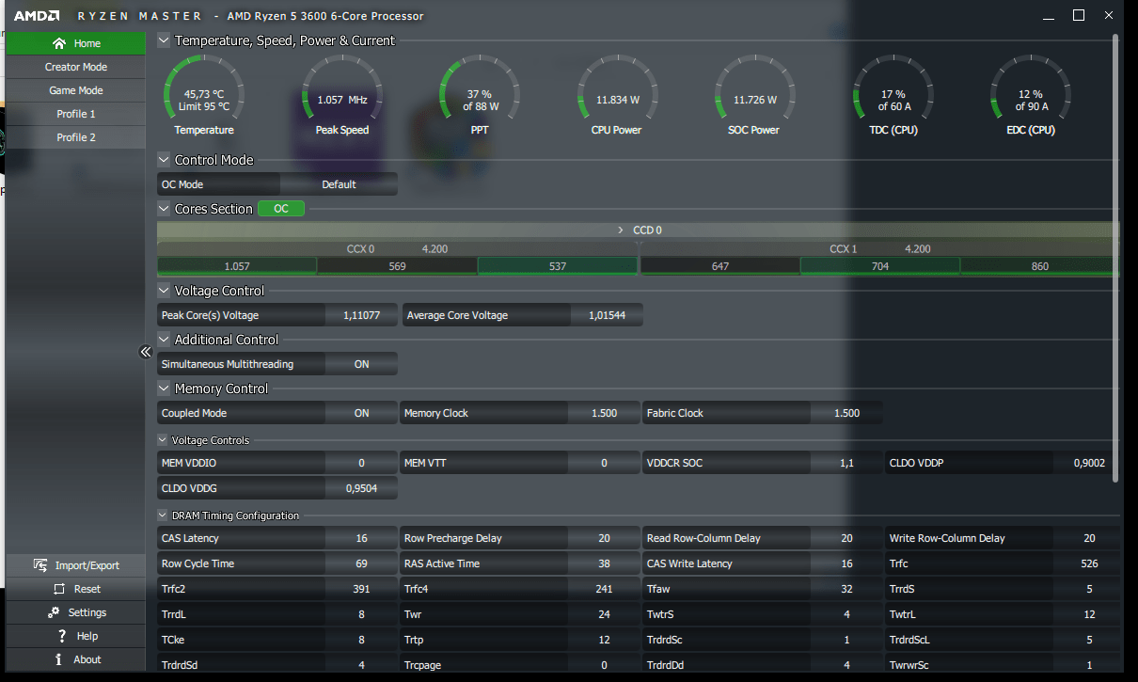
Task: Open Import/Export
Action: pos(75,565)
